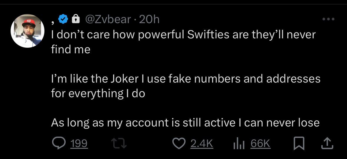Click the comma display name
The width and height of the screenshot is (347, 159).
click(x=53, y=21)
